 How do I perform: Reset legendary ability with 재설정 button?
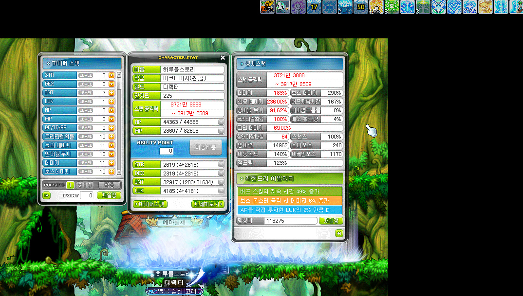pyautogui.click(x=331, y=221)
